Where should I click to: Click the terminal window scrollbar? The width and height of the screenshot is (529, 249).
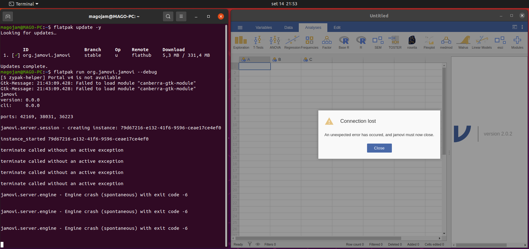pos(226,136)
